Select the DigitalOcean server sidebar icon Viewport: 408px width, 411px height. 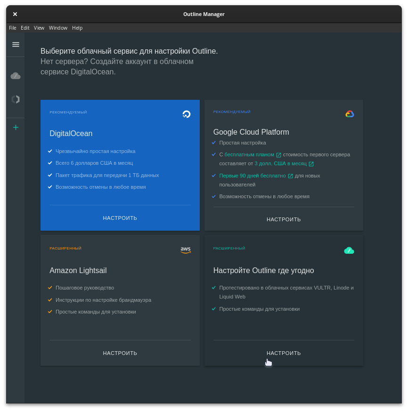coord(16,99)
